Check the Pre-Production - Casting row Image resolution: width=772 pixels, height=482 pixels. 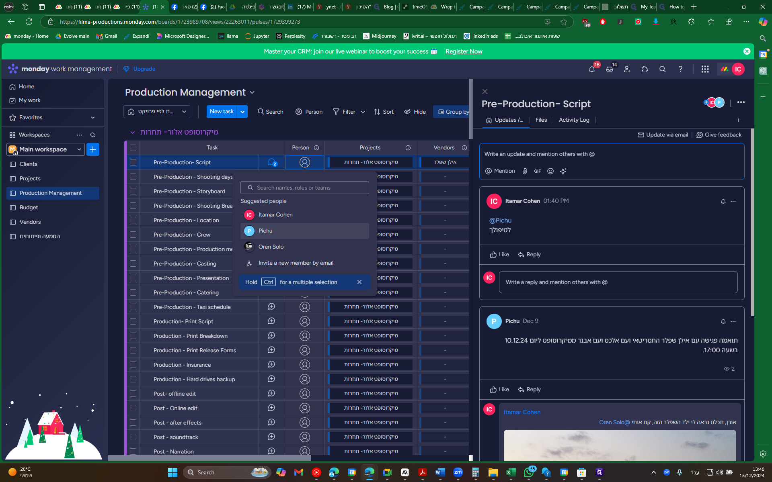pyautogui.click(x=133, y=263)
